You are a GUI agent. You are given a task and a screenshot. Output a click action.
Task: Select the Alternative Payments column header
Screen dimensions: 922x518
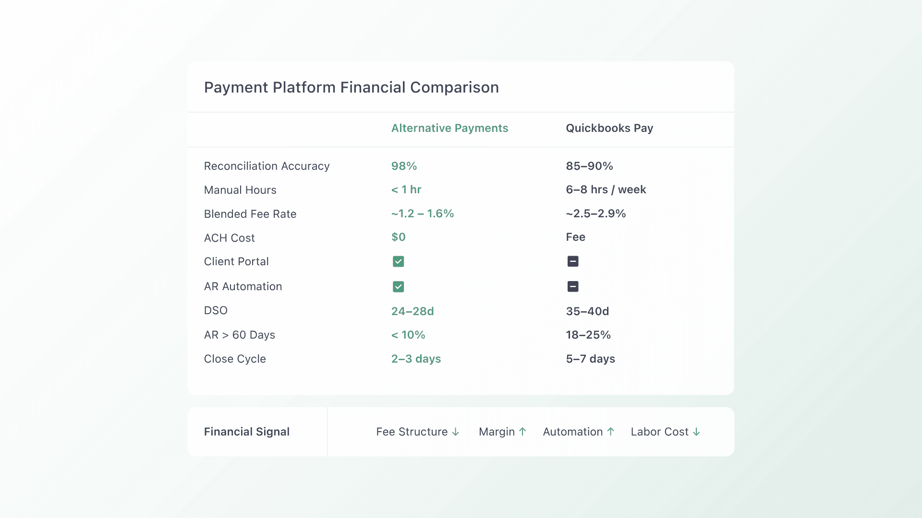(x=449, y=128)
